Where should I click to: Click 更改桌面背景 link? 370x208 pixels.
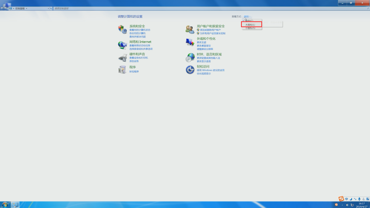coord(204,46)
